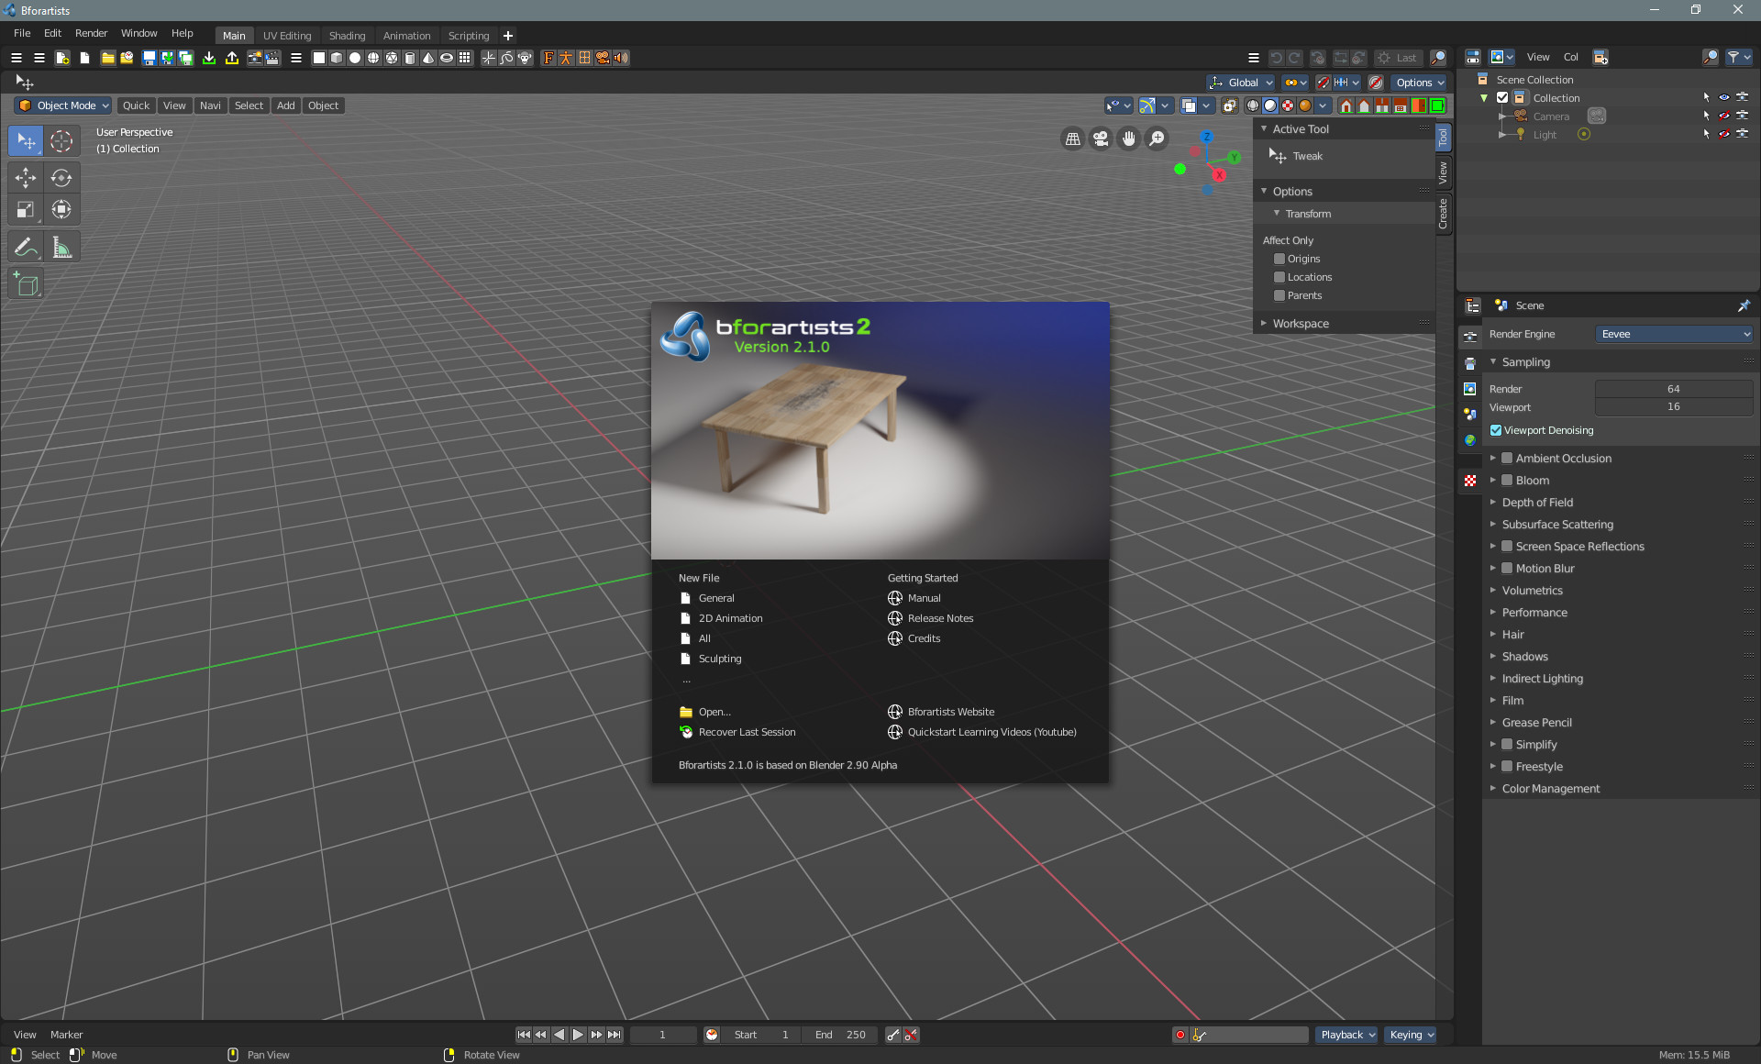The width and height of the screenshot is (1761, 1064).
Task: Click the Add Cube tool icon
Action: 26,285
